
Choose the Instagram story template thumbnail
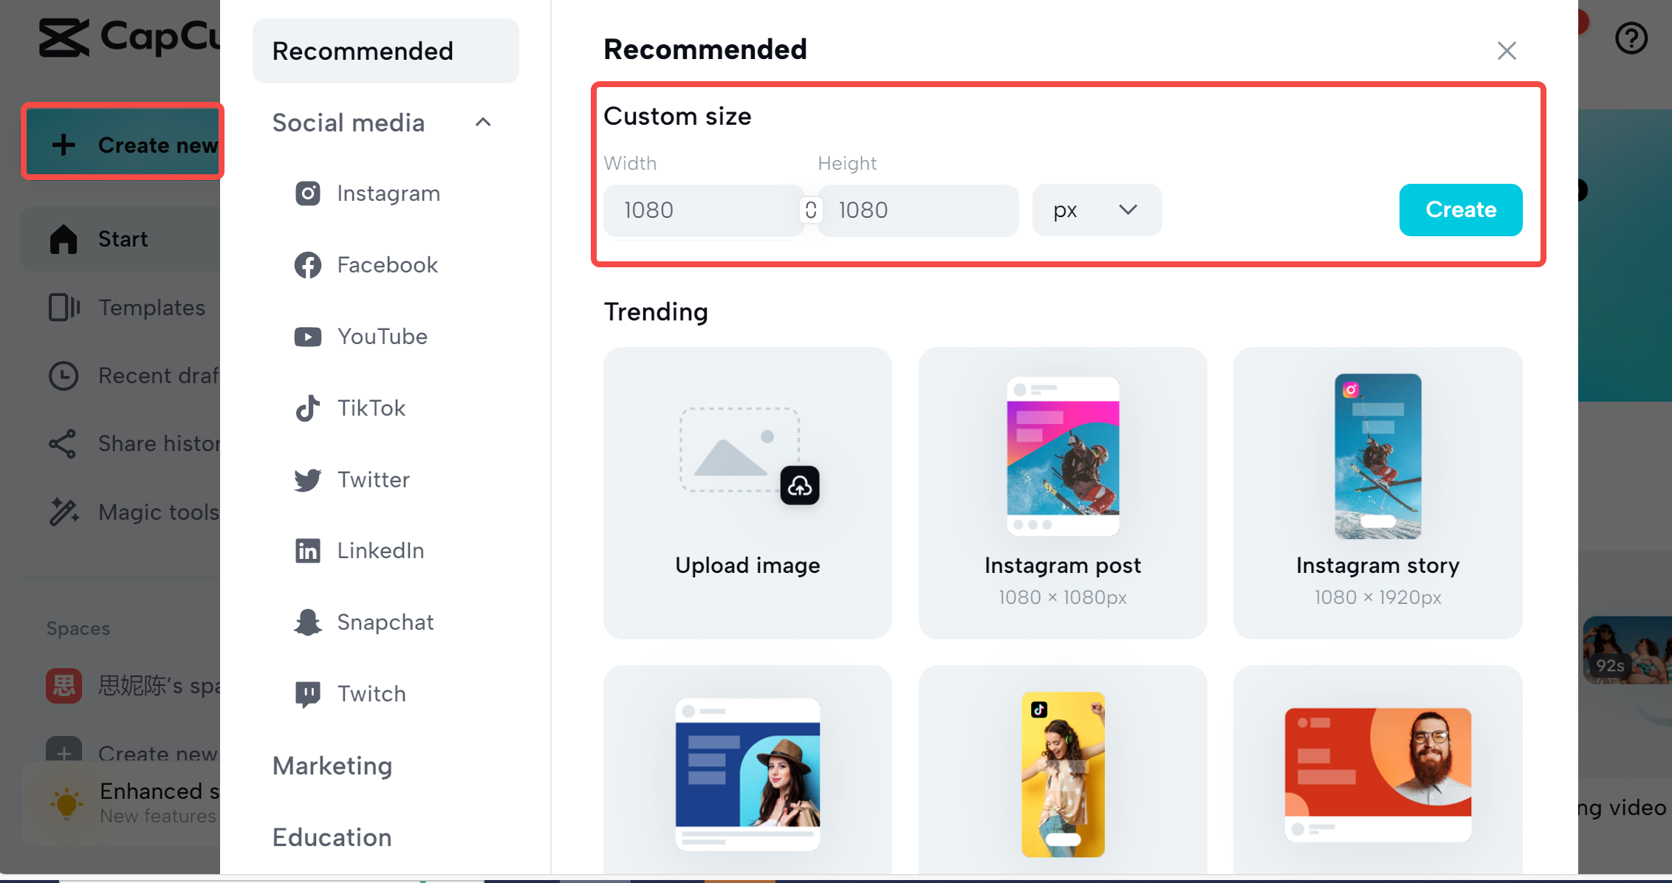[1377, 456]
